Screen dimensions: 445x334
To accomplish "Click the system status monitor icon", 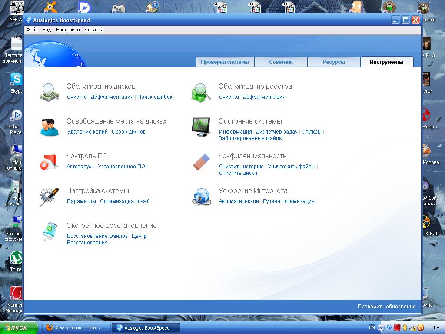I will (201, 127).
